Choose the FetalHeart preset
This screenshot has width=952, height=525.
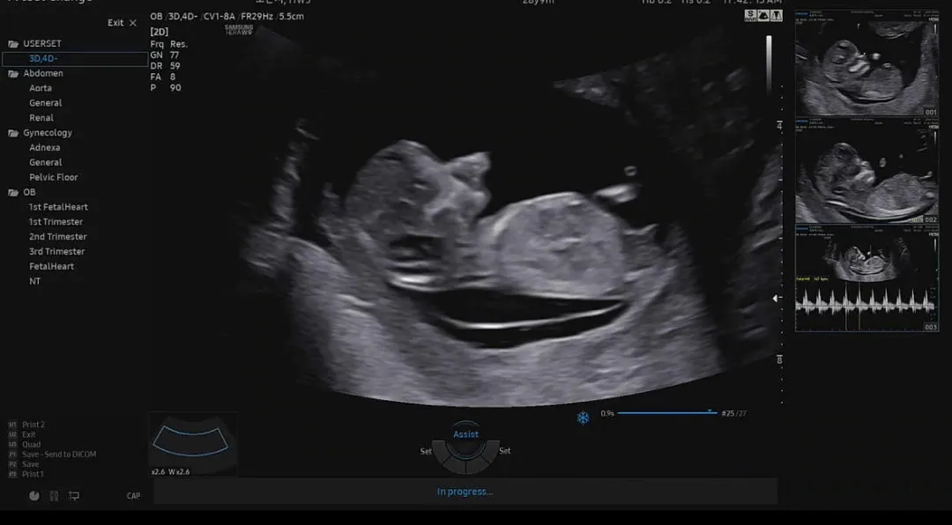pos(52,266)
